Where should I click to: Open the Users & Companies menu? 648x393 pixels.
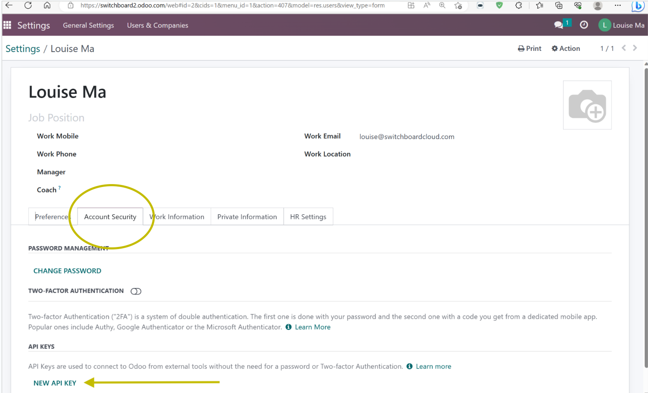[157, 25]
